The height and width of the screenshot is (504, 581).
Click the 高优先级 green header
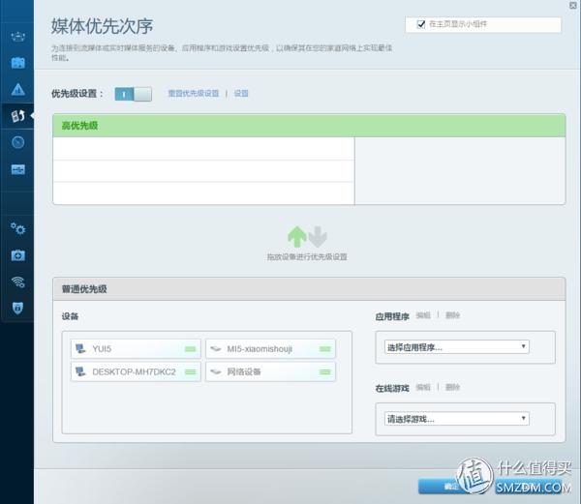[x=309, y=126]
